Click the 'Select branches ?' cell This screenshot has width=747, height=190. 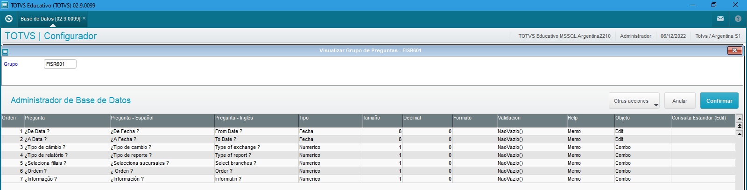[256, 163]
